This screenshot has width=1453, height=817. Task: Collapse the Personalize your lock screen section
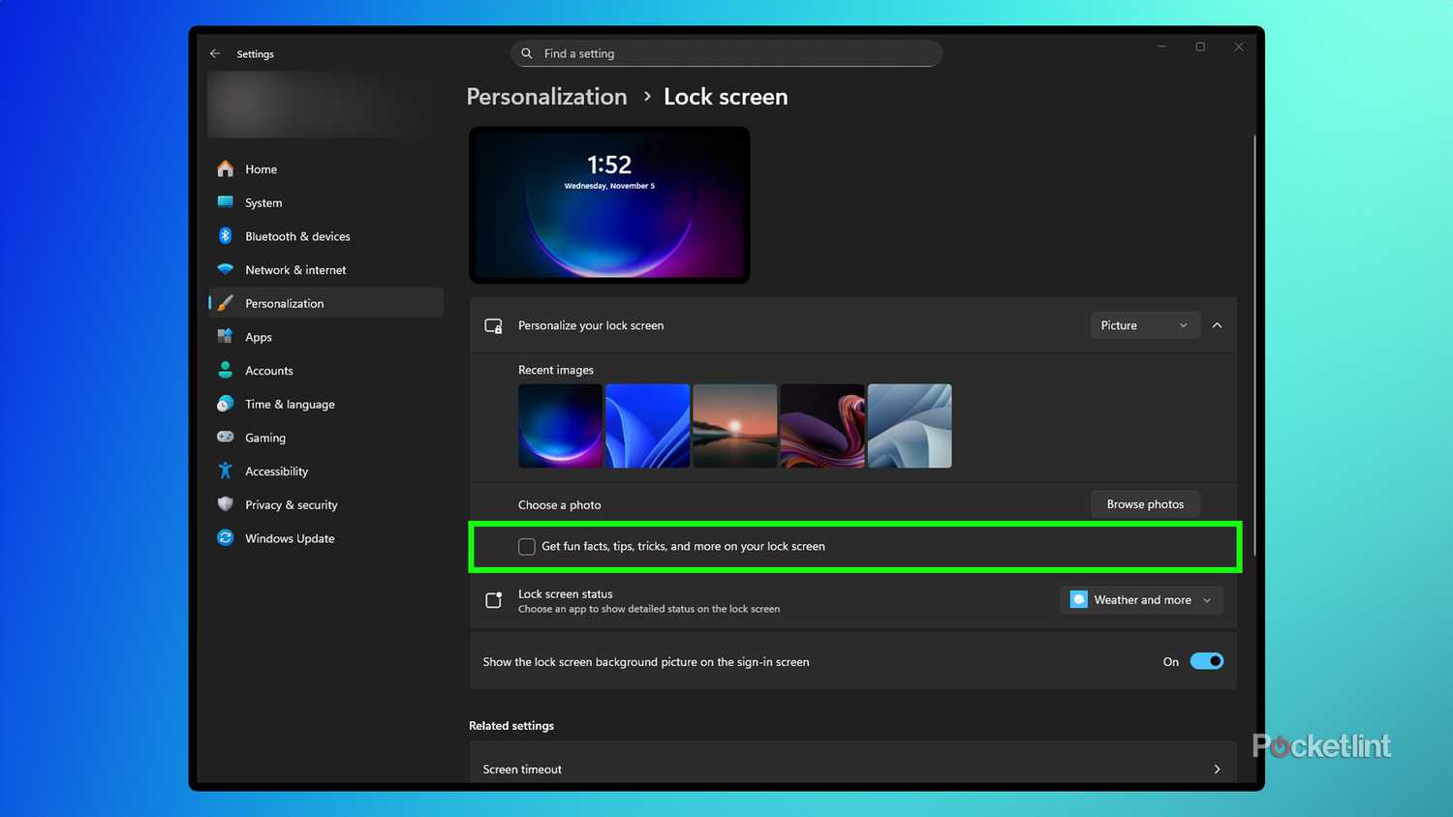[x=1218, y=325]
